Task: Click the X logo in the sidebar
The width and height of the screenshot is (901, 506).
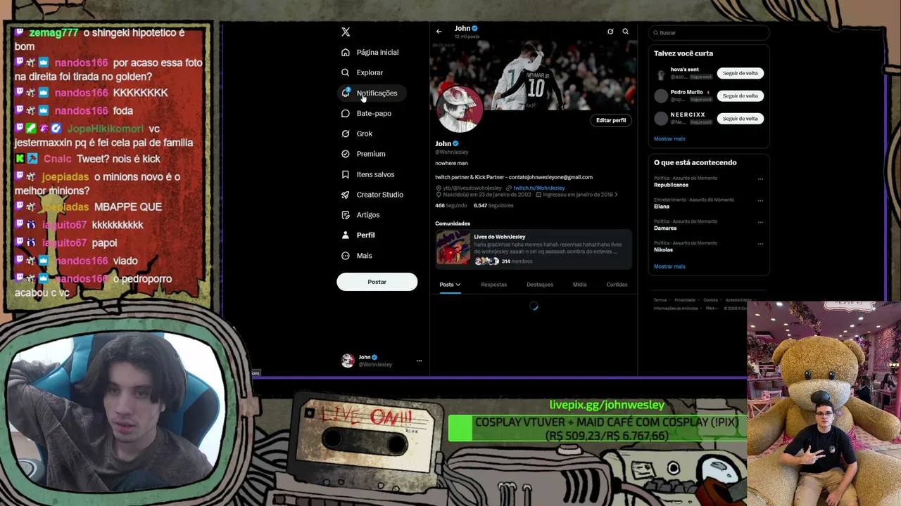Action: coord(346,32)
